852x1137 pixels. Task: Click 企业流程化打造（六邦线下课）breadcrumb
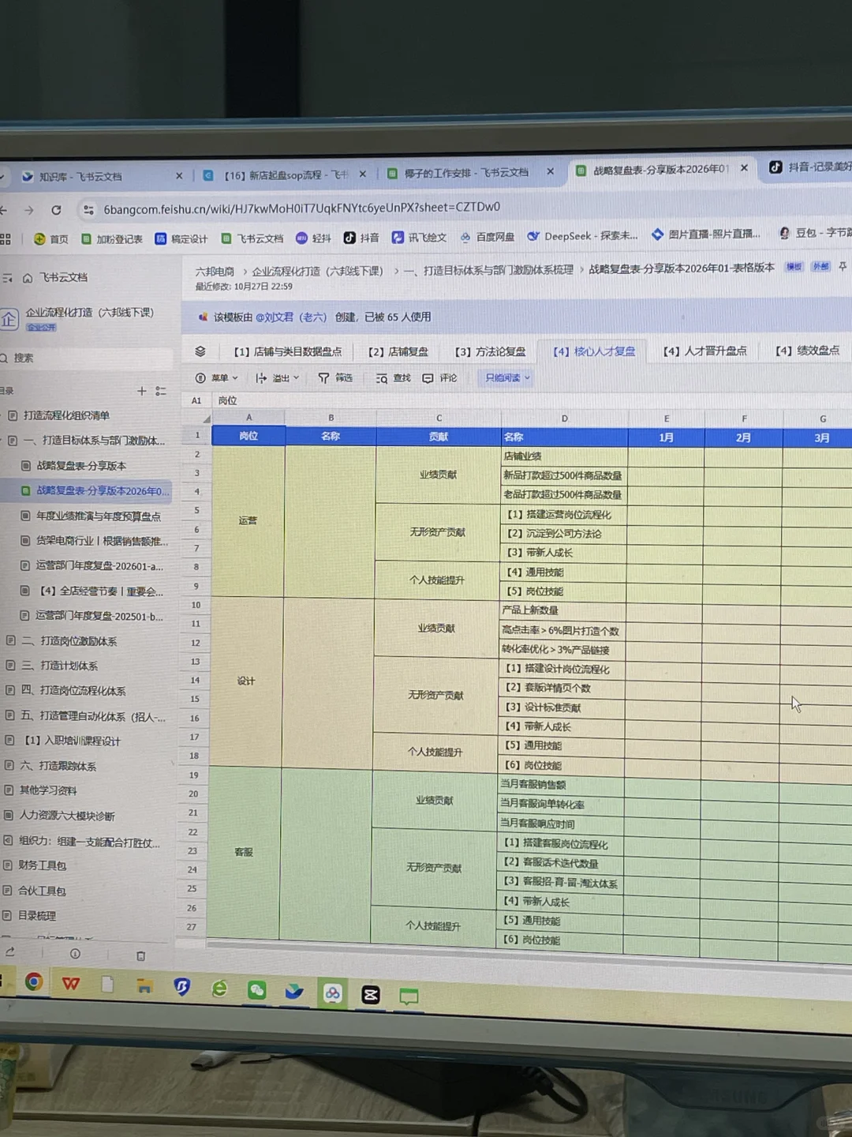[317, 271]
